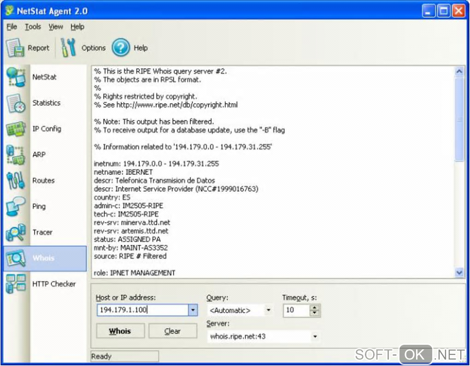Open the Tracer magnifier icon
The image size is (470, 366).
(x=16, y=232)
